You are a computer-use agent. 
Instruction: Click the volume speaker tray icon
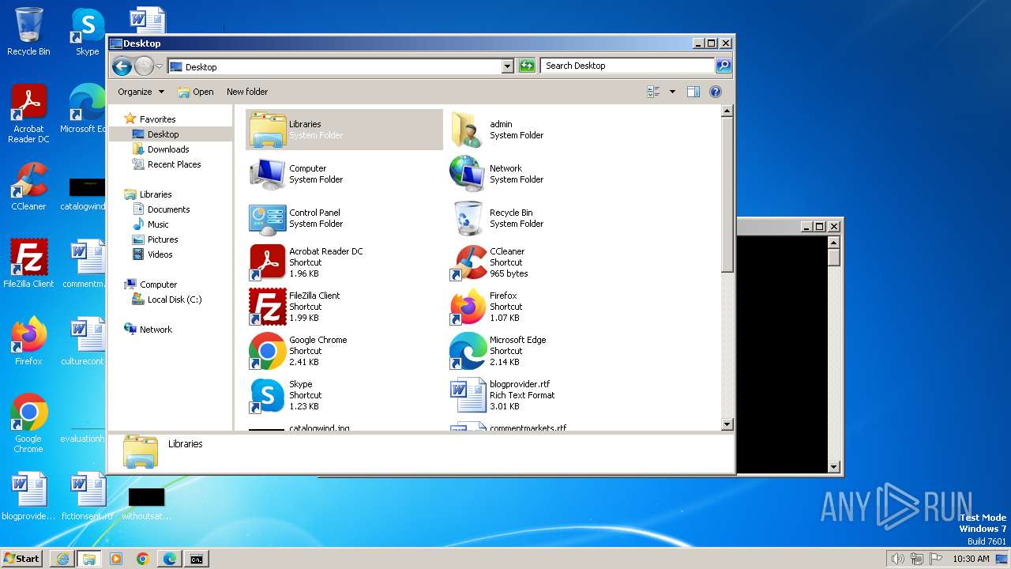(x=897, y=559)
